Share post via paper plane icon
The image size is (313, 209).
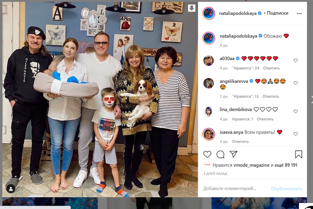coord(233,154)
